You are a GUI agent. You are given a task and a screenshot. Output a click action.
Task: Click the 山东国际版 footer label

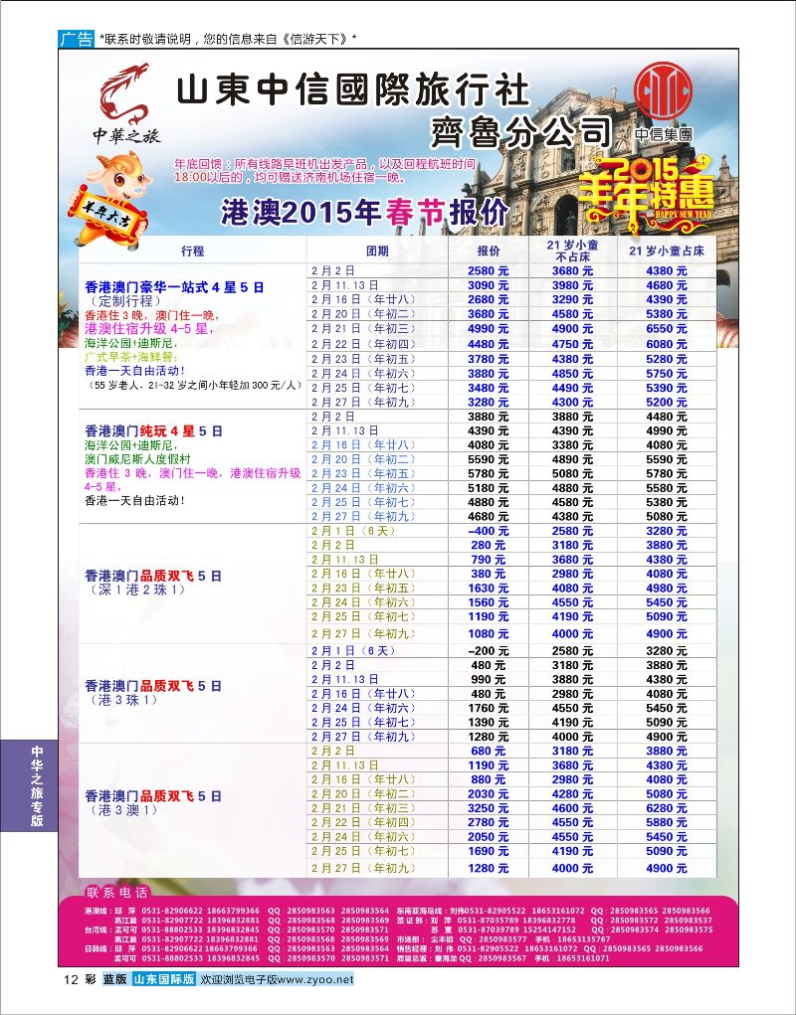[x=164, y=979]
